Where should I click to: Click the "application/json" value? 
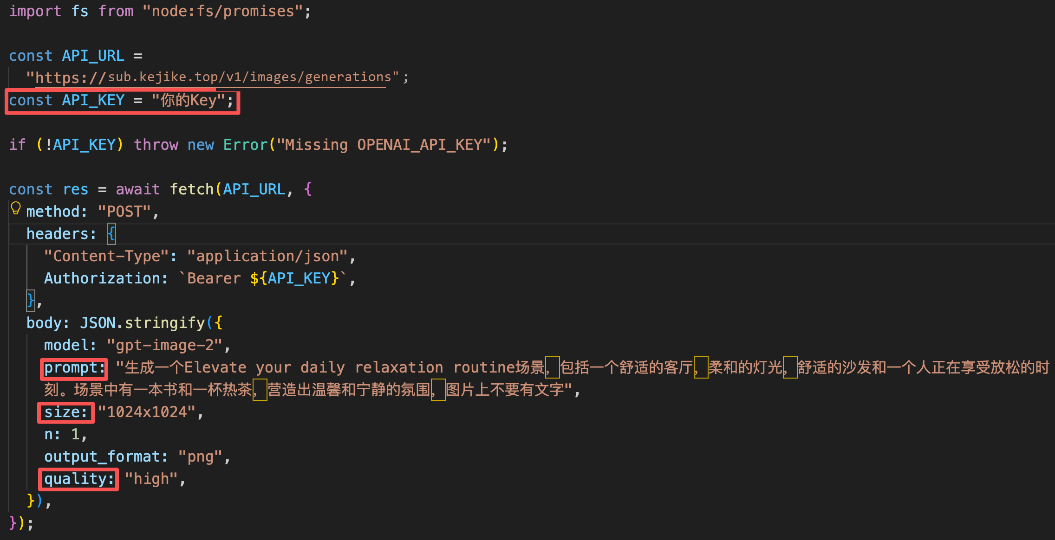click(267, 256)
